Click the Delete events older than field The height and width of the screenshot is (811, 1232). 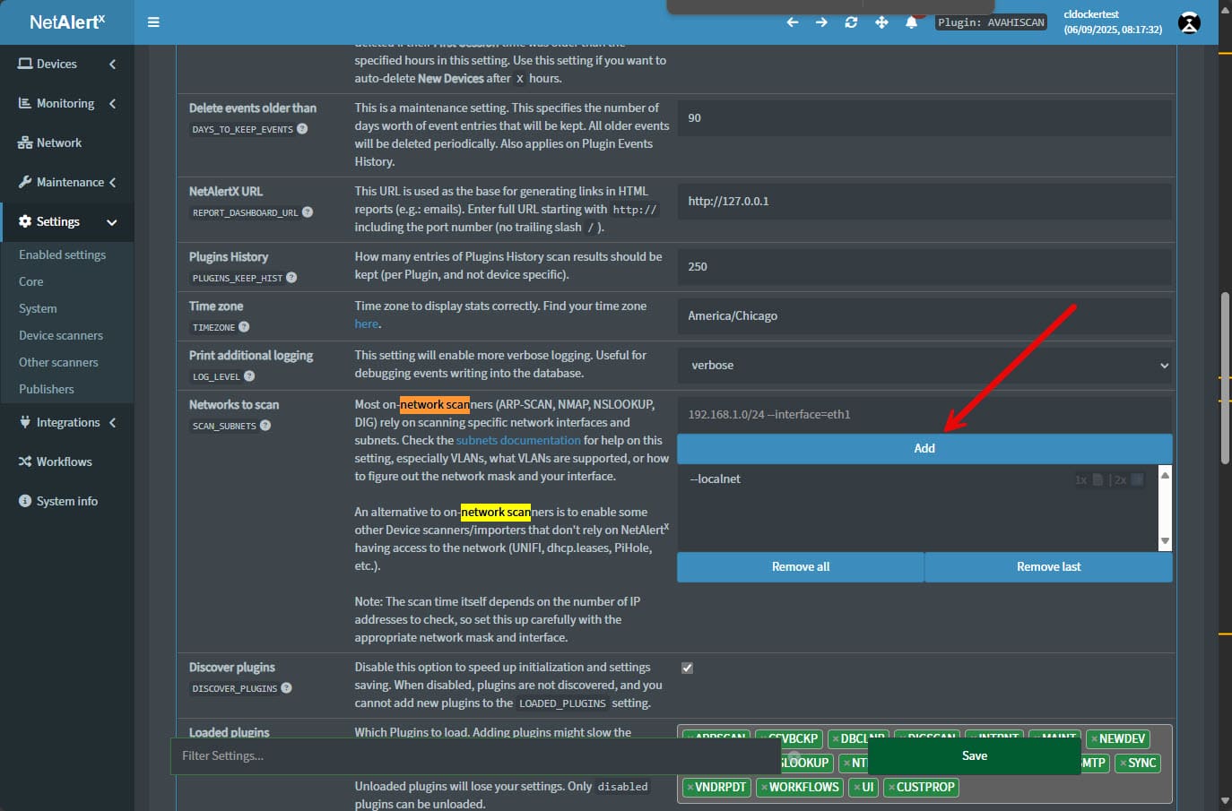point(924,118)
